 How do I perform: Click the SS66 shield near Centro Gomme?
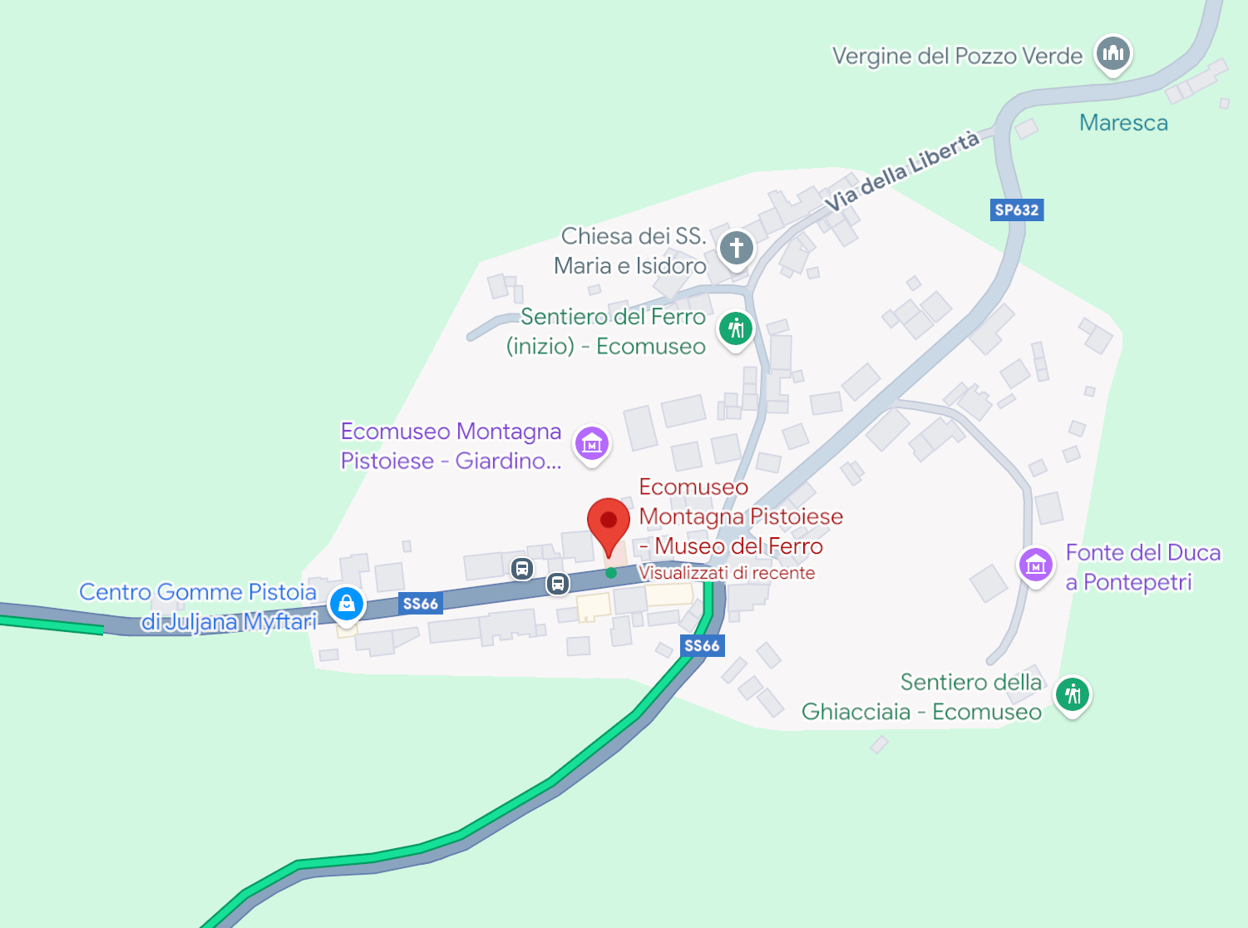[421, 604]
